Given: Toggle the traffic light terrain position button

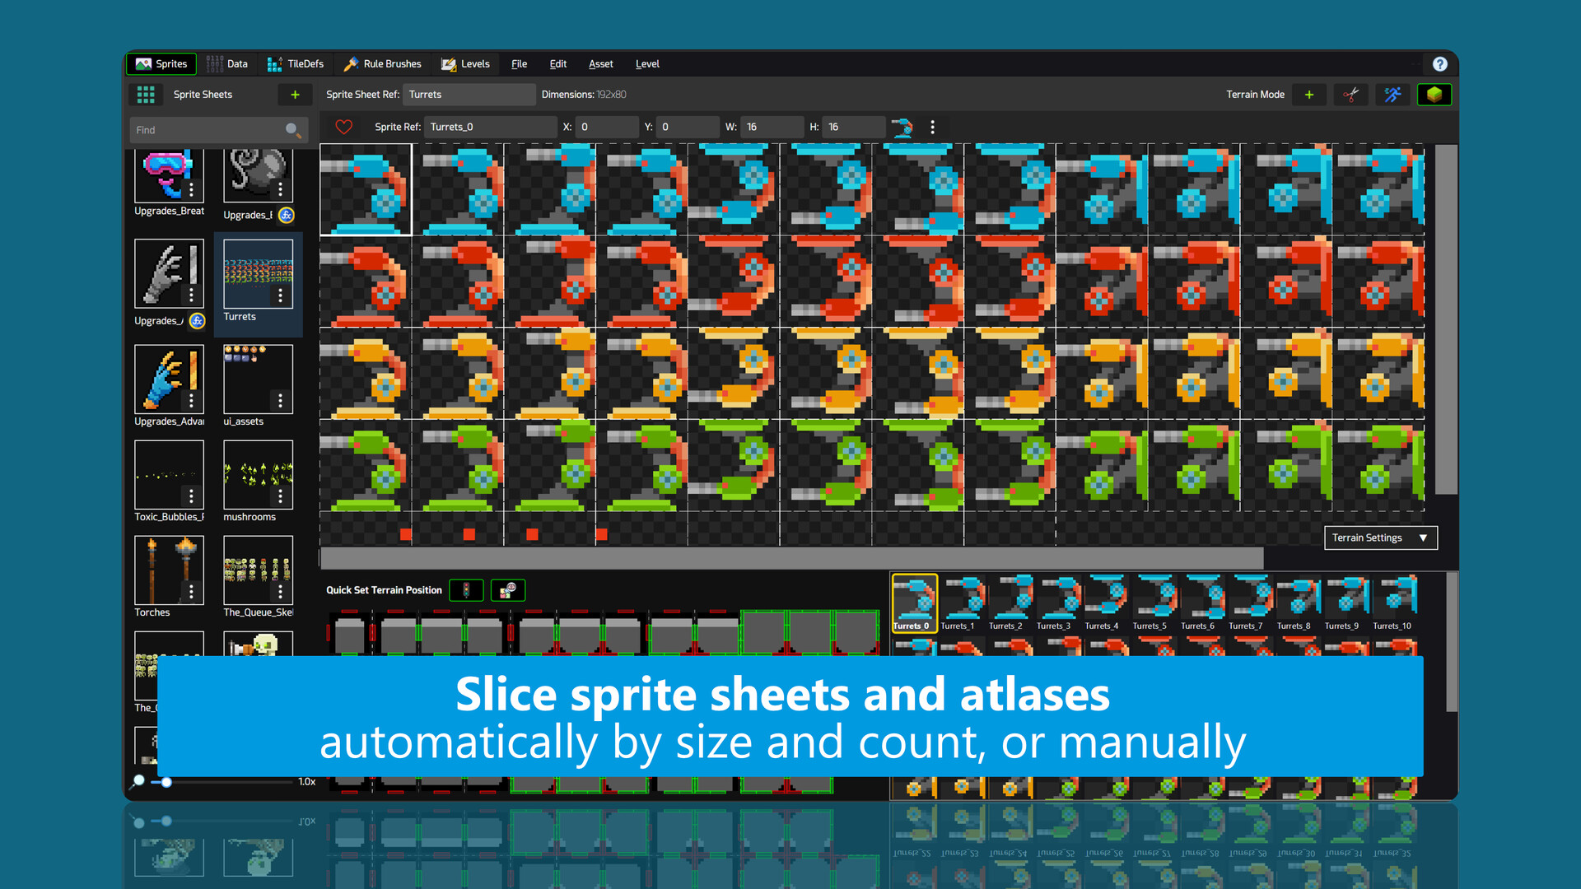Looking at the screenshot, I should [x=466, y=590].
